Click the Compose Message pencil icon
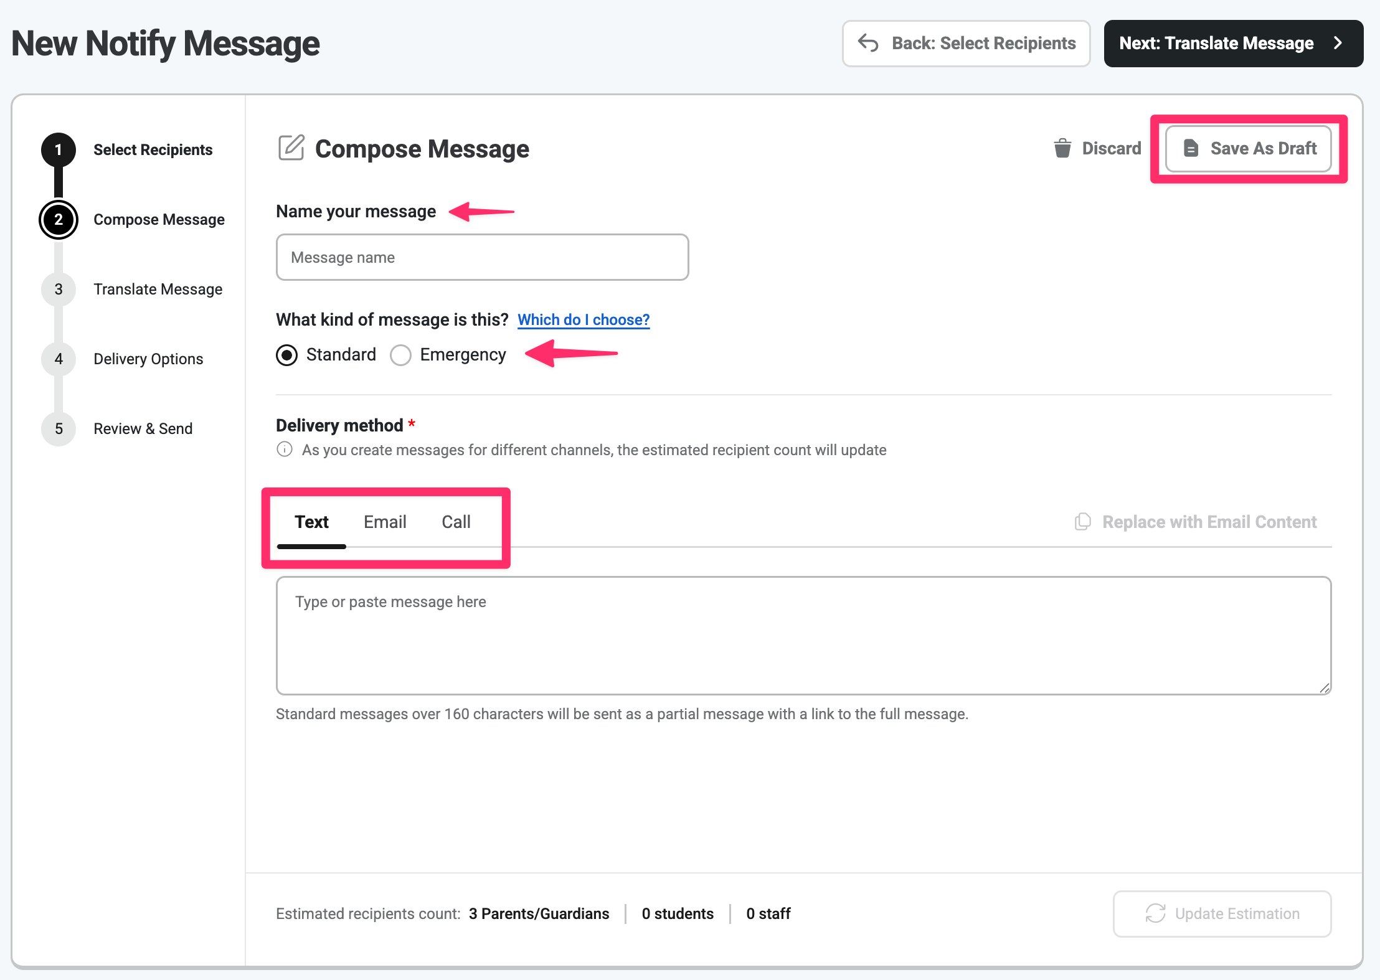Image resolution: width=1380 pixels, height=980 pixels. click(x=291, y=148)
